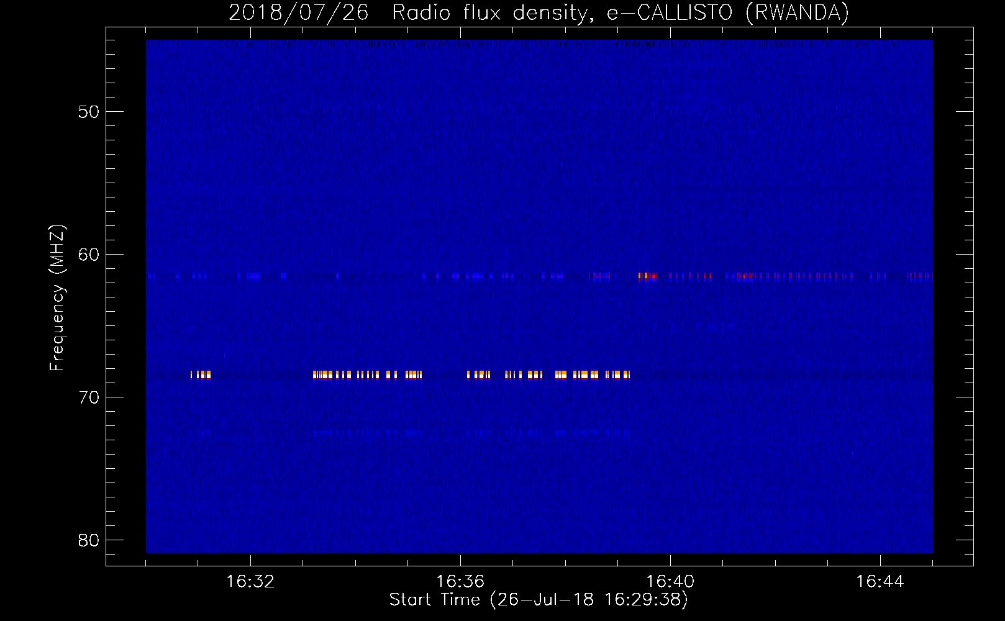This screenshot has height=621, width=1005.
Task: Click the frequency tick label "70"
Action: click(89, 397)
